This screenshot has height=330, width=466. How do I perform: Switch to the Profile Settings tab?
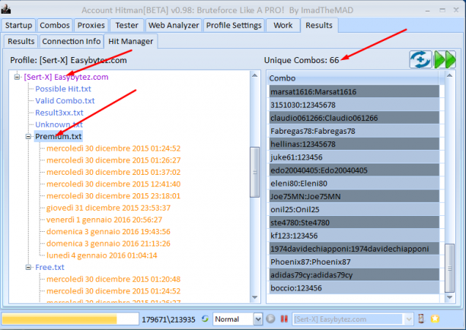tap(234, 26)
